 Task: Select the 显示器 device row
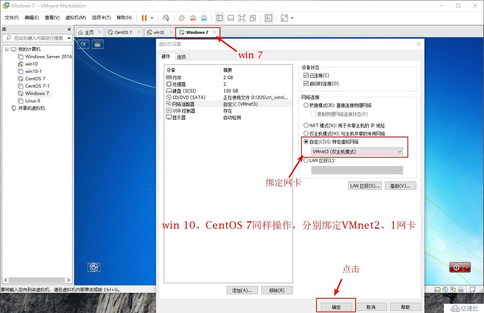[228, 117]
